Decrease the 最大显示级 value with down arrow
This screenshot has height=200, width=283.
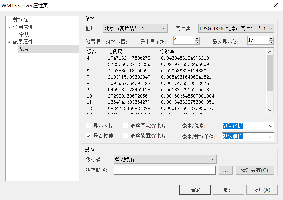click(271, 42)
